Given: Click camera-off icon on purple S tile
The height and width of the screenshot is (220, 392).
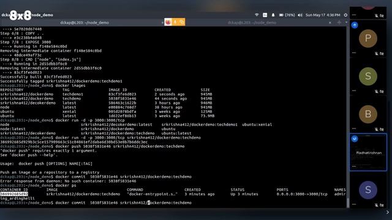Looking at the screenshot, I should pos(382,205).
